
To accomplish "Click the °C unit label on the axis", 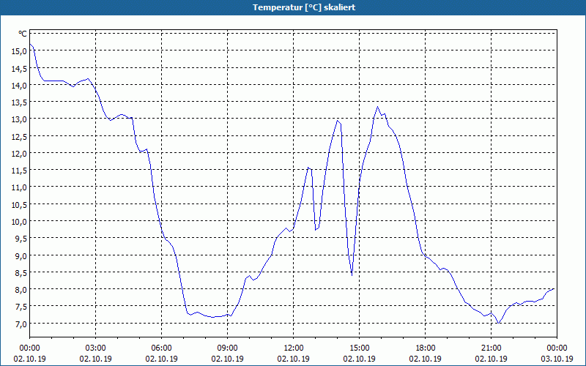I will [23, 34].
